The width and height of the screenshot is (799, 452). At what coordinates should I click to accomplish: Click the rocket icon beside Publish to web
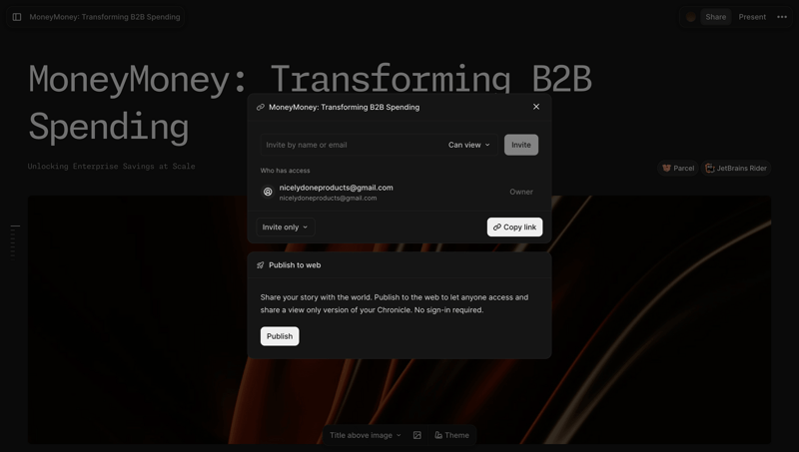pos(261,265)
